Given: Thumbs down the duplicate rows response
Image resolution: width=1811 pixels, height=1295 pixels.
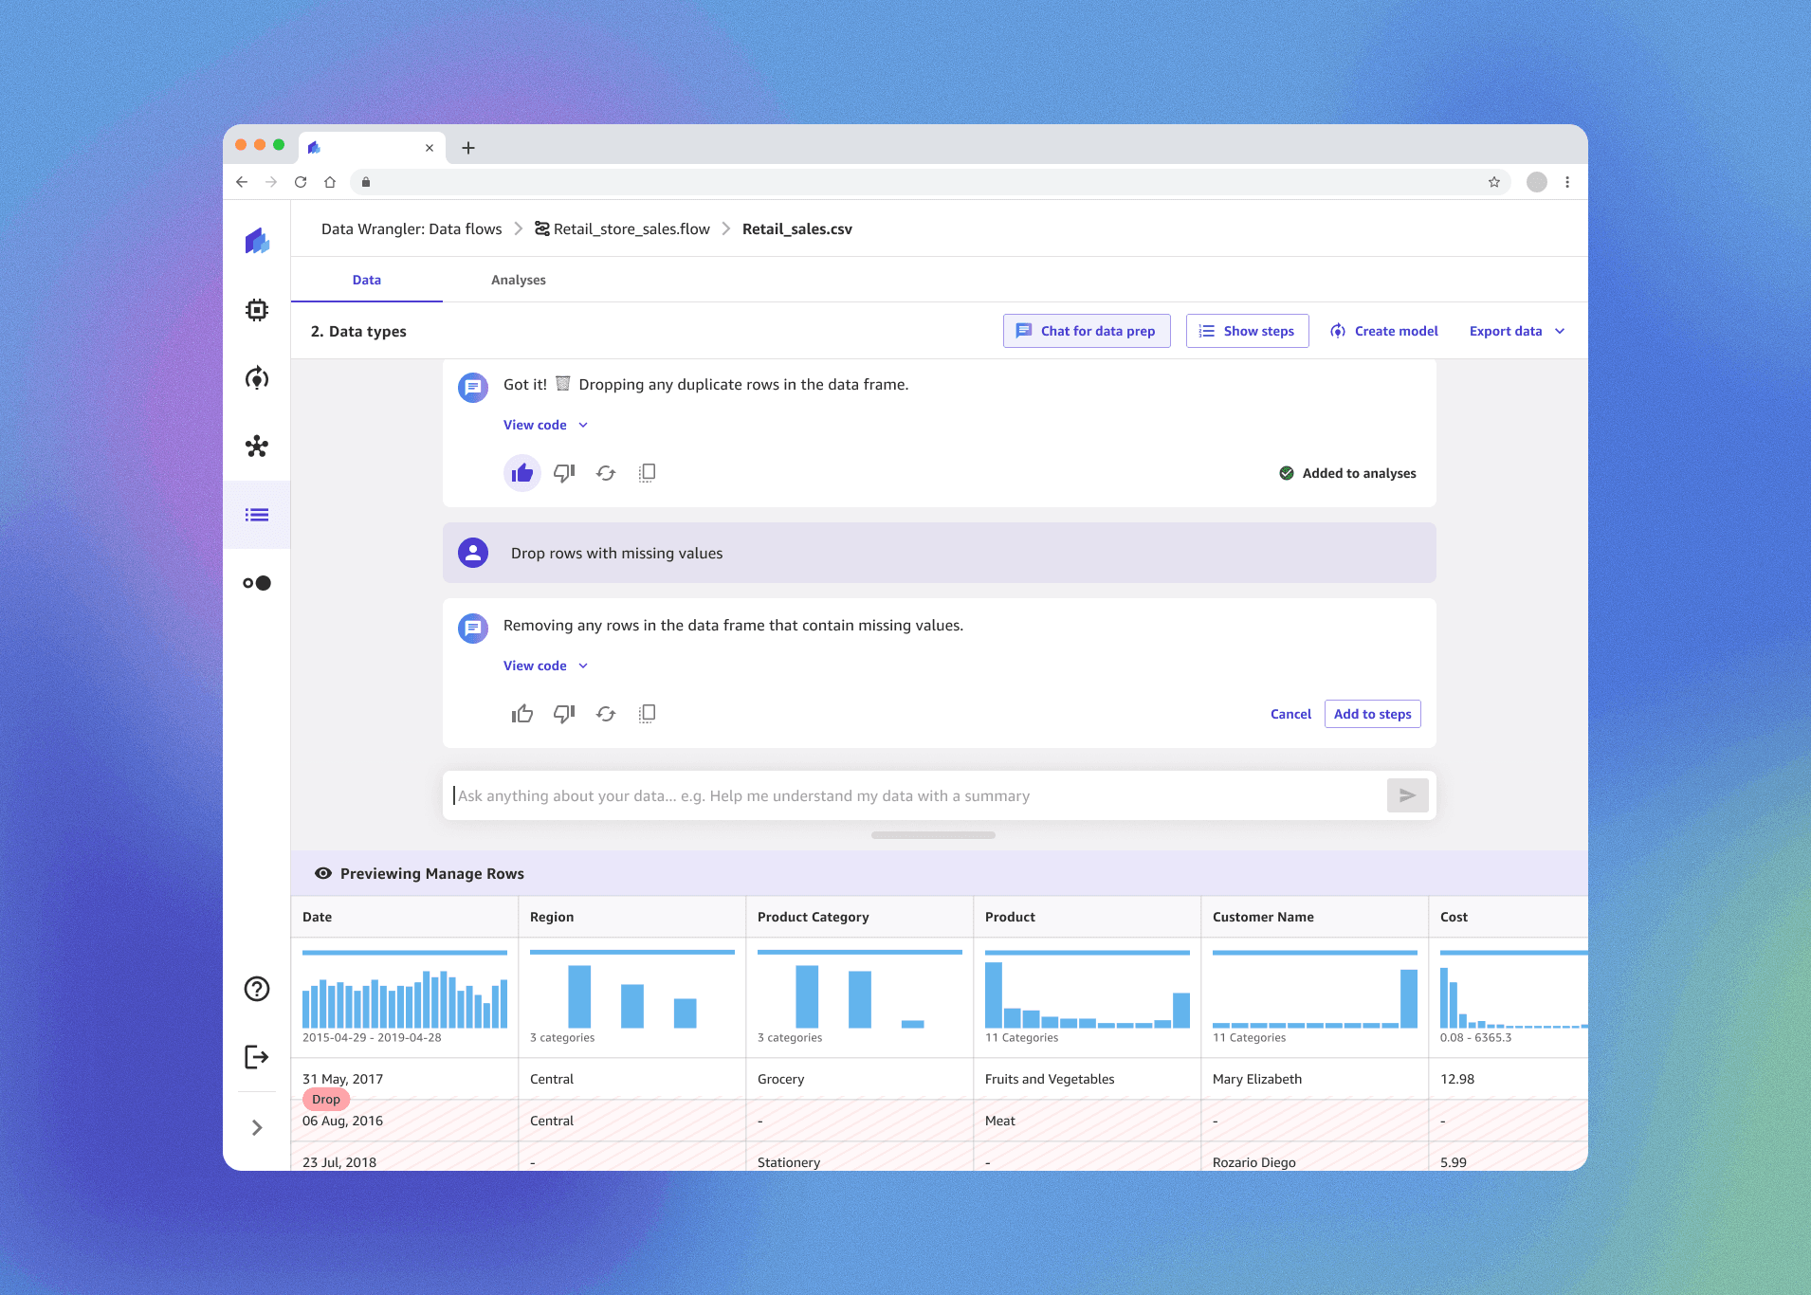Looking at the screenshot, I should tap(564, 473).
